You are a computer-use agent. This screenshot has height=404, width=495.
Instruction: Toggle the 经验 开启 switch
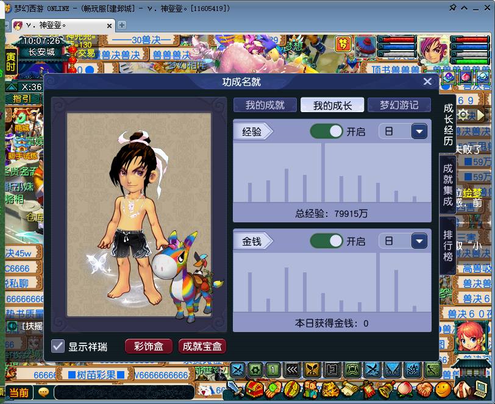click(x=326, y=131)
